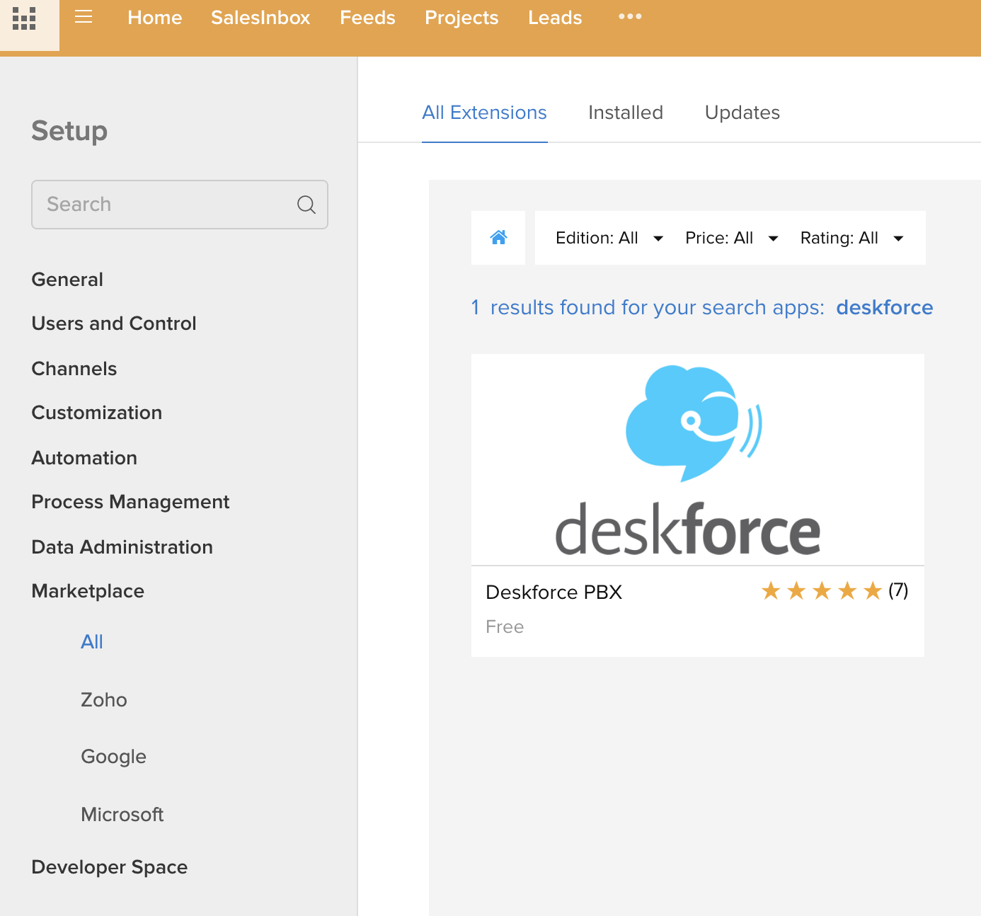Click the Setup heading

tap(69, 131)
